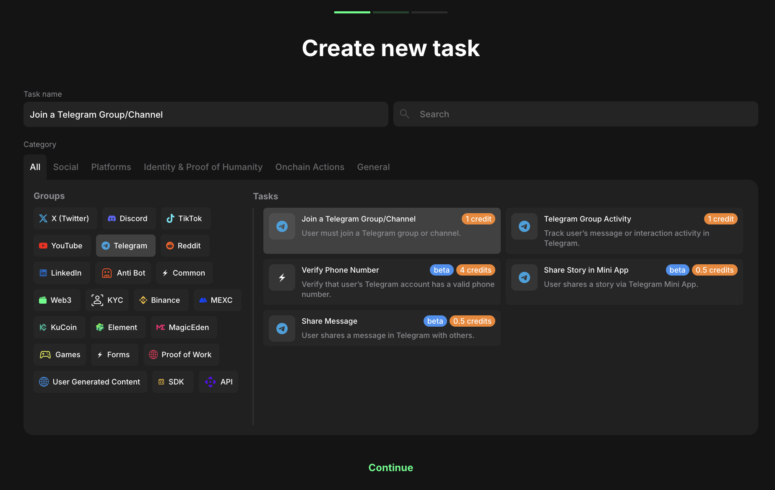Select Join a Telegram Group/Channel task

(382, 231)
